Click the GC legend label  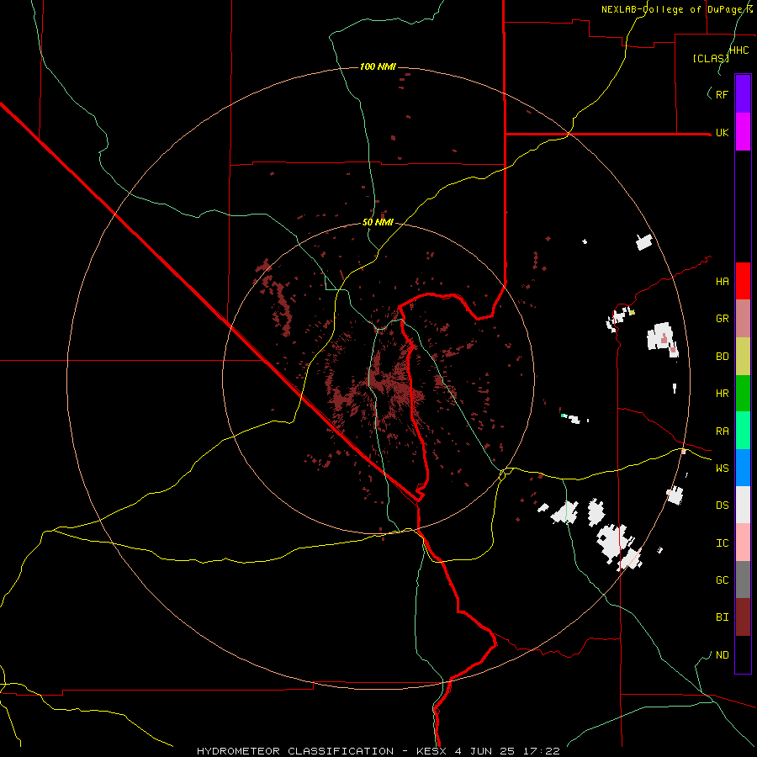(722, 580)
